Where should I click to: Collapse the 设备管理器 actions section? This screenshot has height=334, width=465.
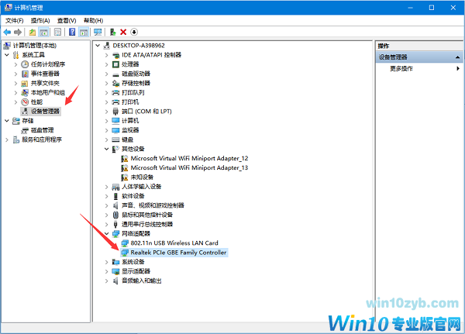(457, 57)
